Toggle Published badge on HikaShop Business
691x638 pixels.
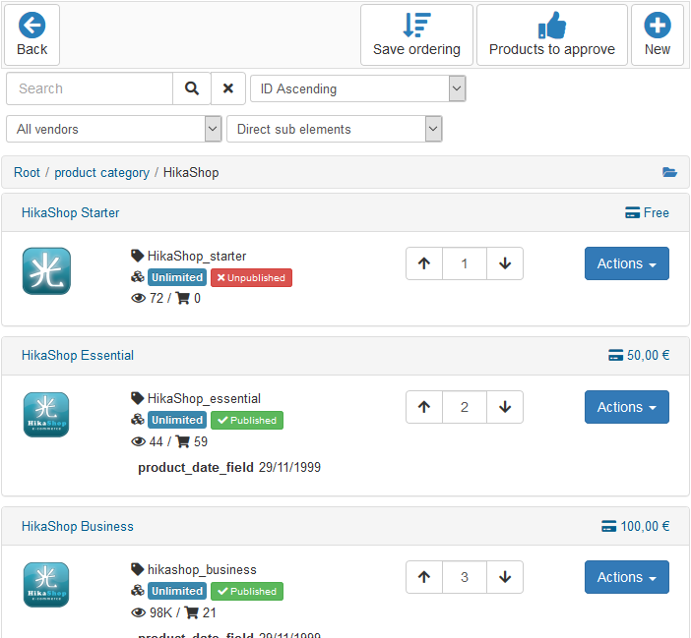247,592
